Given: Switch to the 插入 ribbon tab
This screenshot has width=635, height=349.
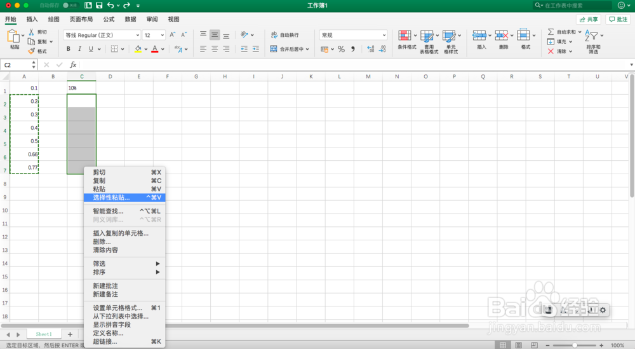Looking at the screenshot, I should point(32,19).
